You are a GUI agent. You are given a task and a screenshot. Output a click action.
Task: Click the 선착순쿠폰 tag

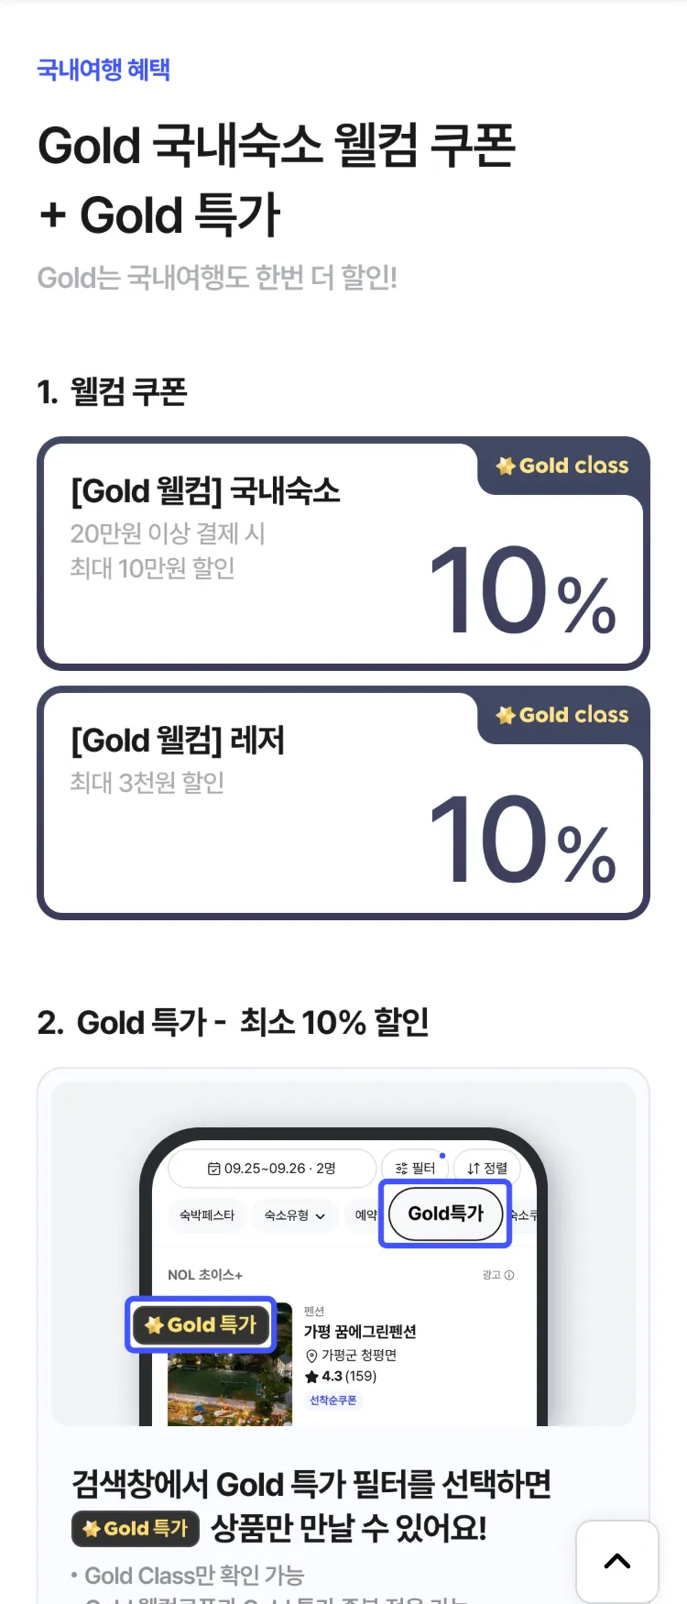(x=333, y=1401)
